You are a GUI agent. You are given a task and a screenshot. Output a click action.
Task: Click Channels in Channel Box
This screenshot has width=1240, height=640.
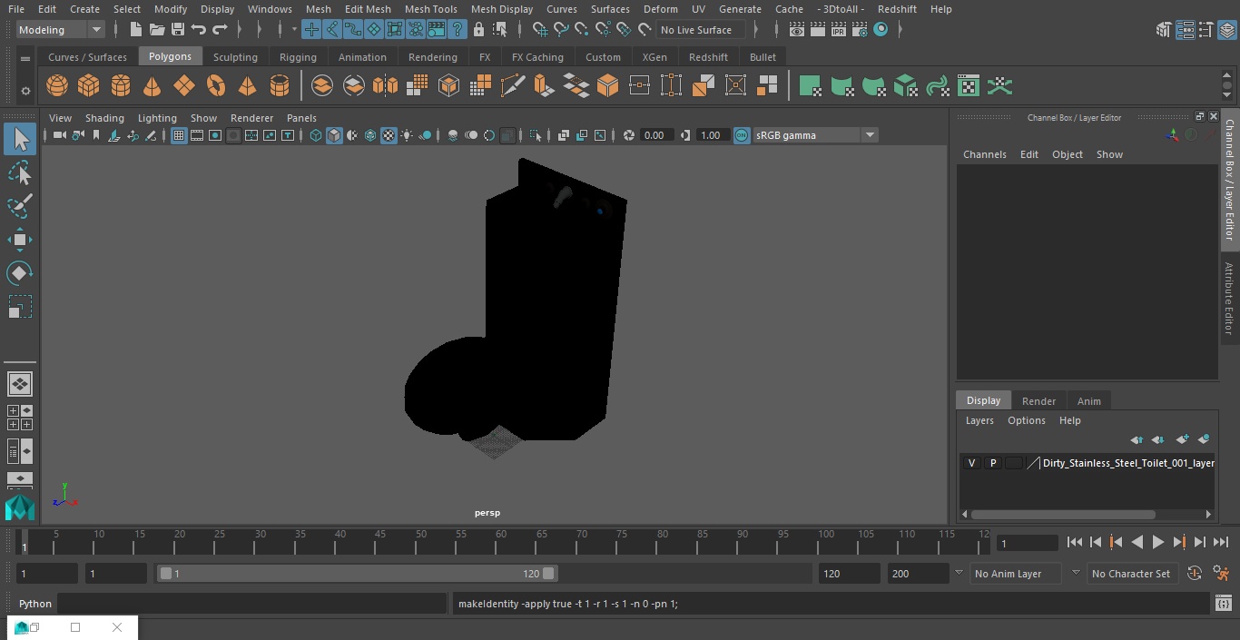[985, 154]
